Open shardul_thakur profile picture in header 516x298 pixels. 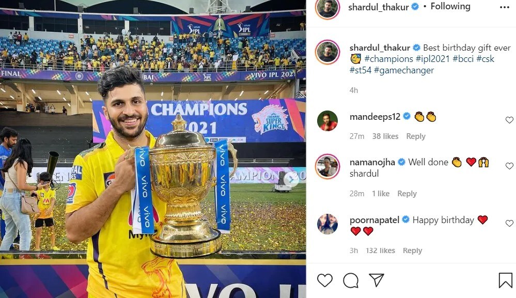327,8
